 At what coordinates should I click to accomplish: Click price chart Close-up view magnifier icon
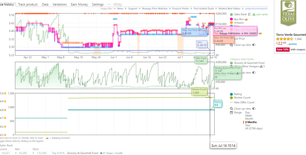(231, 45)
